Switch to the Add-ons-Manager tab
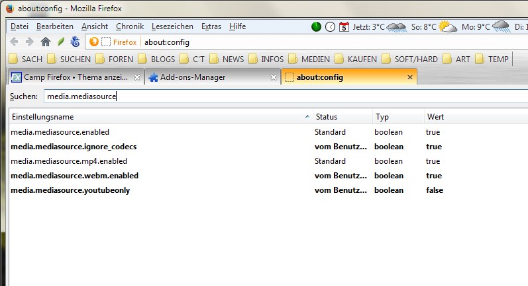528x286 pixels. coord(213,77)
